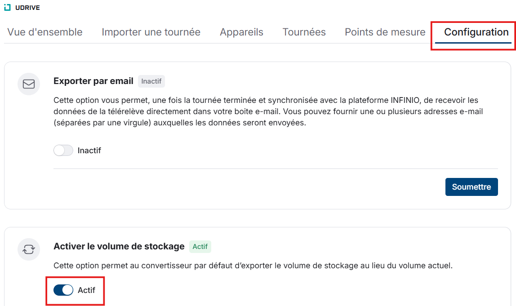
Task: Open the Tournées tab
Action: pyautogui.click(x=304, y=32)
